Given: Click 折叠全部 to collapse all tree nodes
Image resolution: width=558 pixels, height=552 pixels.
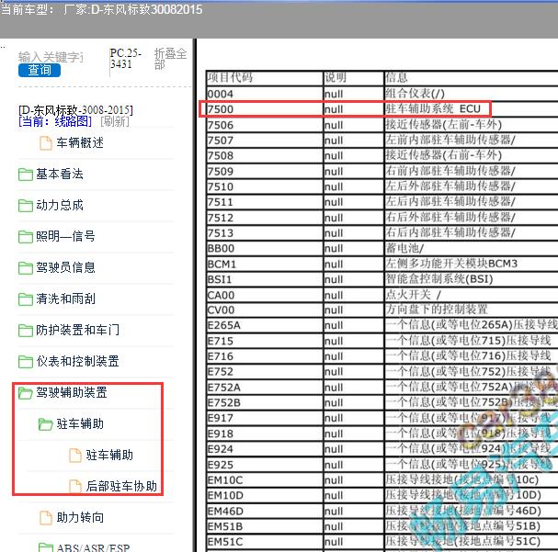Looking at the screenshot, I should tap(170, 59).
